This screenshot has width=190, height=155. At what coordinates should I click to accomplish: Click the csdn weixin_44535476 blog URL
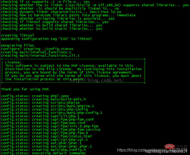click(152, 150)
